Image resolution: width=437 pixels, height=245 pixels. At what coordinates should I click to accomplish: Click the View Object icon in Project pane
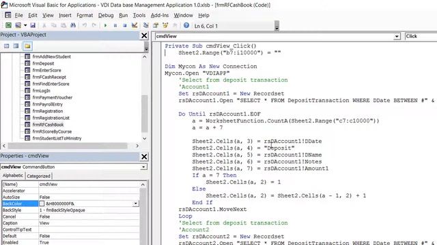point(16,46)
